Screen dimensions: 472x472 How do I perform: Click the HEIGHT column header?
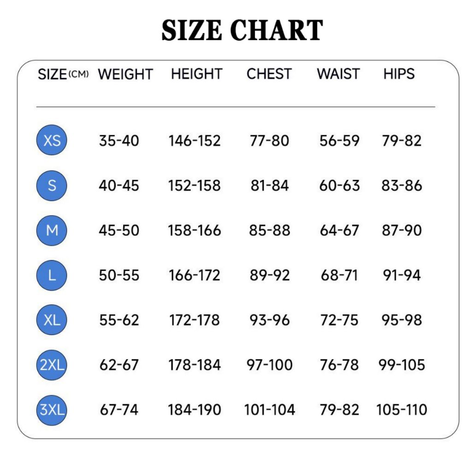(196, 74)
